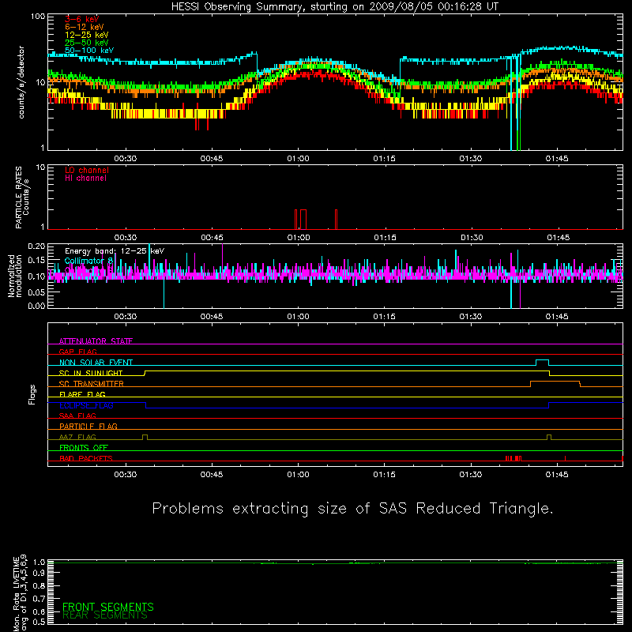The width and height of the screenshot is (632, 632).
Task: Click the 01:00 tick label under the flags plot
Action: click(299, 475)
